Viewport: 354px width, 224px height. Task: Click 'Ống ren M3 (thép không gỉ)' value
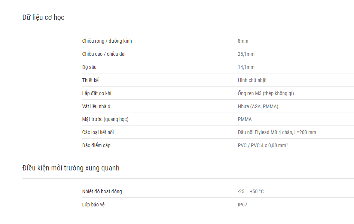click(x=266, y=93)
